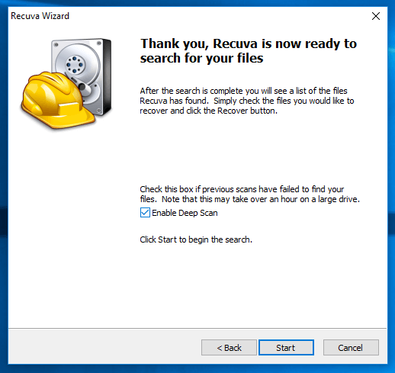Click the "Enable Deep Scan" label text

pos(185,213)
